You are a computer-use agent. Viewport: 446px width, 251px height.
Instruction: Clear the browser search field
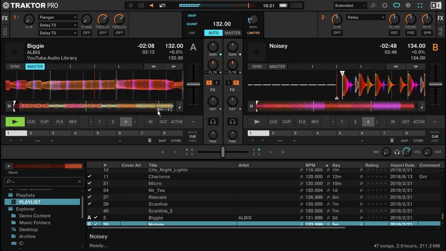79,182
